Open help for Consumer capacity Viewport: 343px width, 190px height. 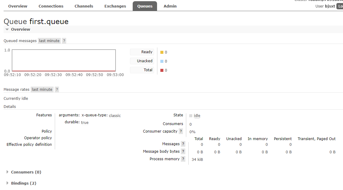tap(181, 131)
